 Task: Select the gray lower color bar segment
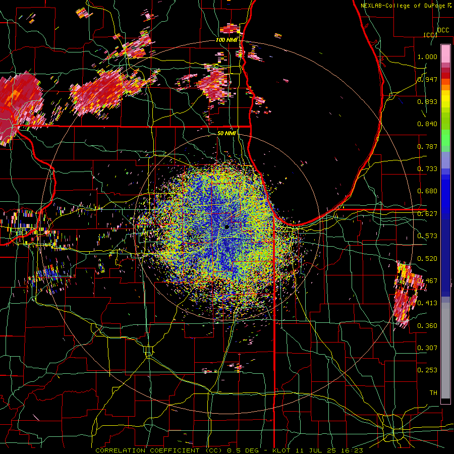(x=445, y=351)
